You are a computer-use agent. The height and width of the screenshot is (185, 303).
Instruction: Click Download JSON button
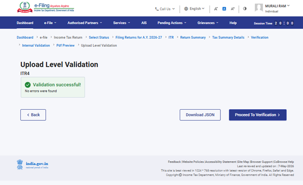[x=200, y=115]
